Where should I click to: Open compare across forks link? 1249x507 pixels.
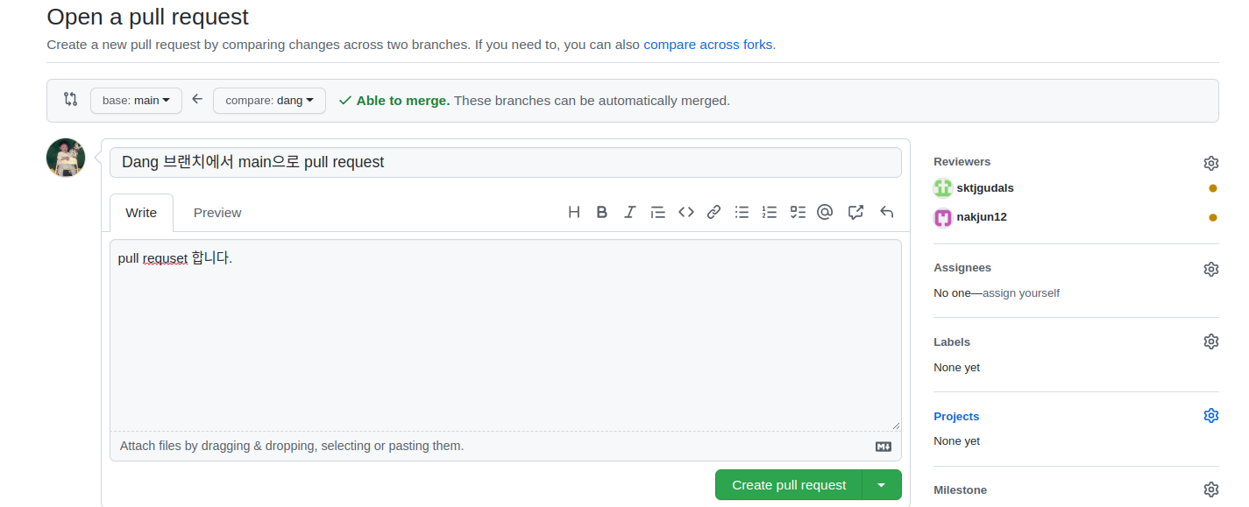[709, 44]
